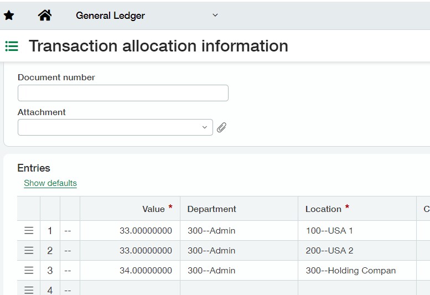Click the empty Value cell in row 4
The image size is (430, 295).
coord(130,289)
